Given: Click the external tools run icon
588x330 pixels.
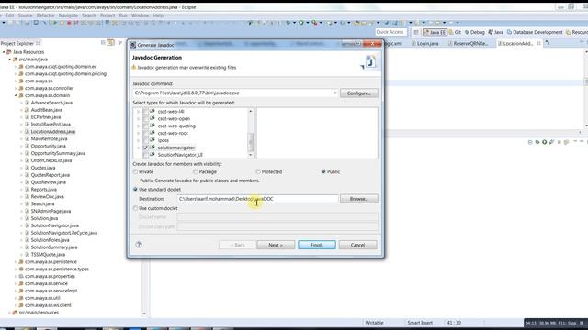Looking at the screenshot, I should click(x=314, y=23).
